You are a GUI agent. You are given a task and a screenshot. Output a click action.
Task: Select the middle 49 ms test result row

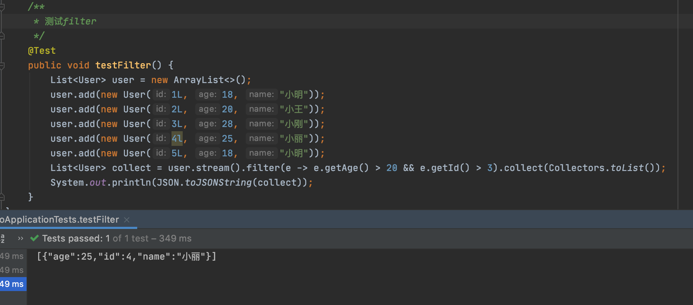pyautogui.click(x=13, y=270)
